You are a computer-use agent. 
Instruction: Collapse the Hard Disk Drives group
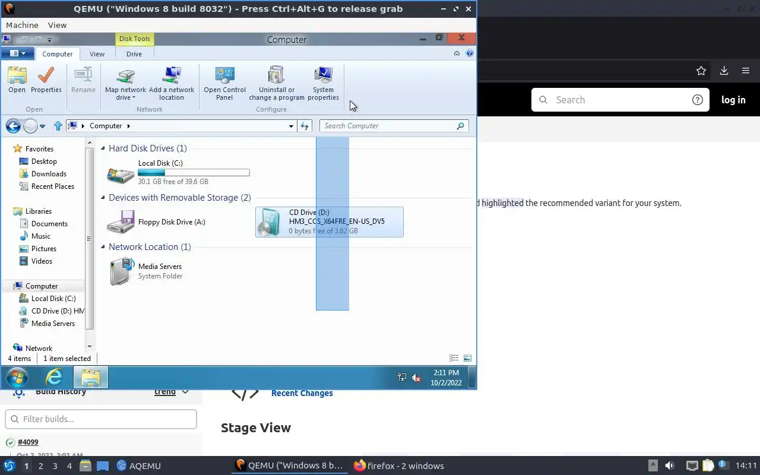(x=103, y=148)
